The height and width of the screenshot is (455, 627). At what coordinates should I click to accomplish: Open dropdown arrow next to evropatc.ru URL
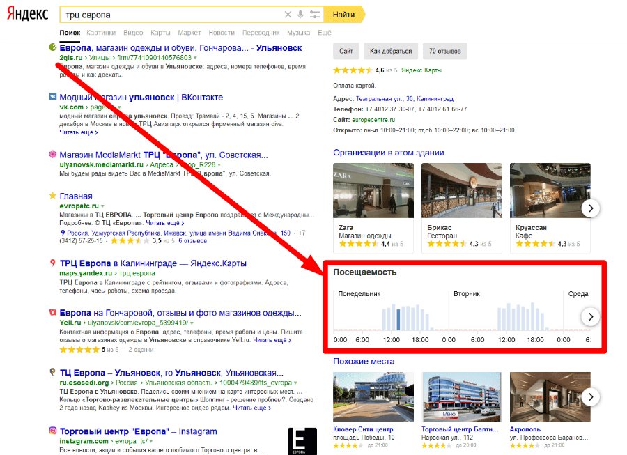pyautogui.click(x=102, y=207)
